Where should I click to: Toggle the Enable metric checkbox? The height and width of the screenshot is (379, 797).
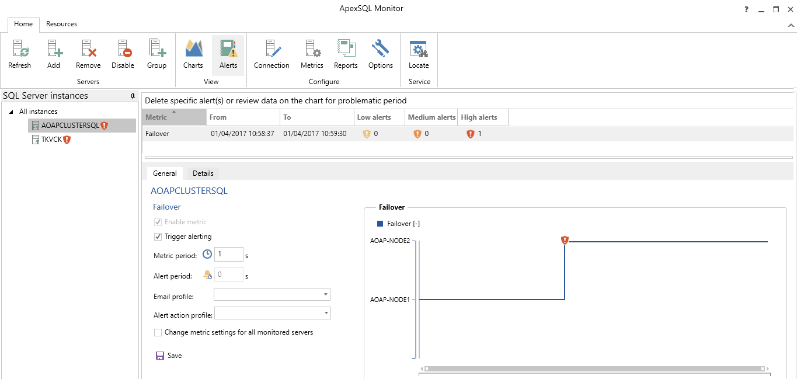pyautogui.click(x=158, y=222)
